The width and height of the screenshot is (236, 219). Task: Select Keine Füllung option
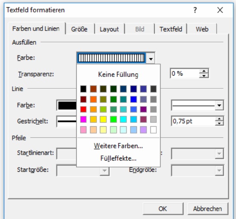point(118,74)
